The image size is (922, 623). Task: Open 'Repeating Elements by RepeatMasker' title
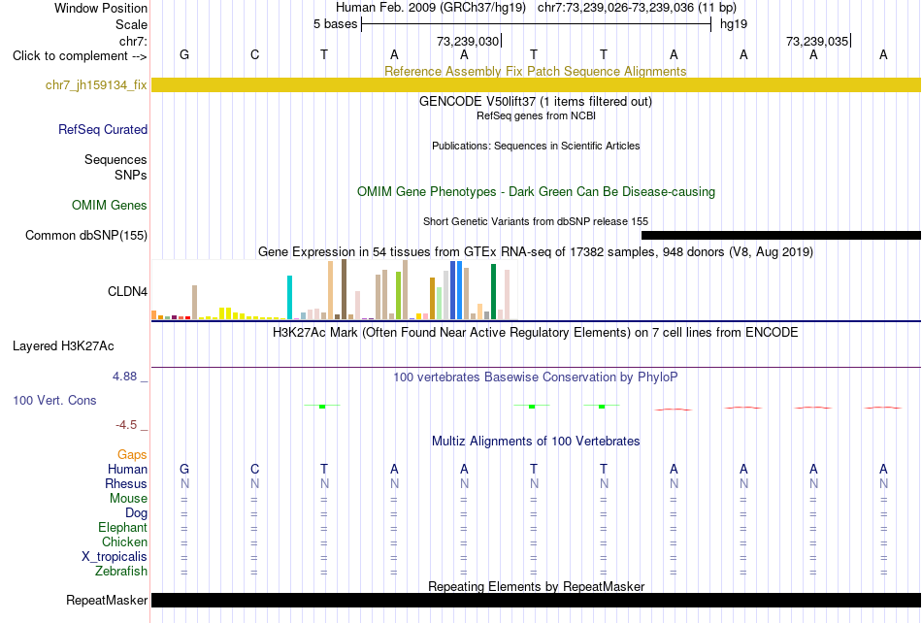click(536, 586)
